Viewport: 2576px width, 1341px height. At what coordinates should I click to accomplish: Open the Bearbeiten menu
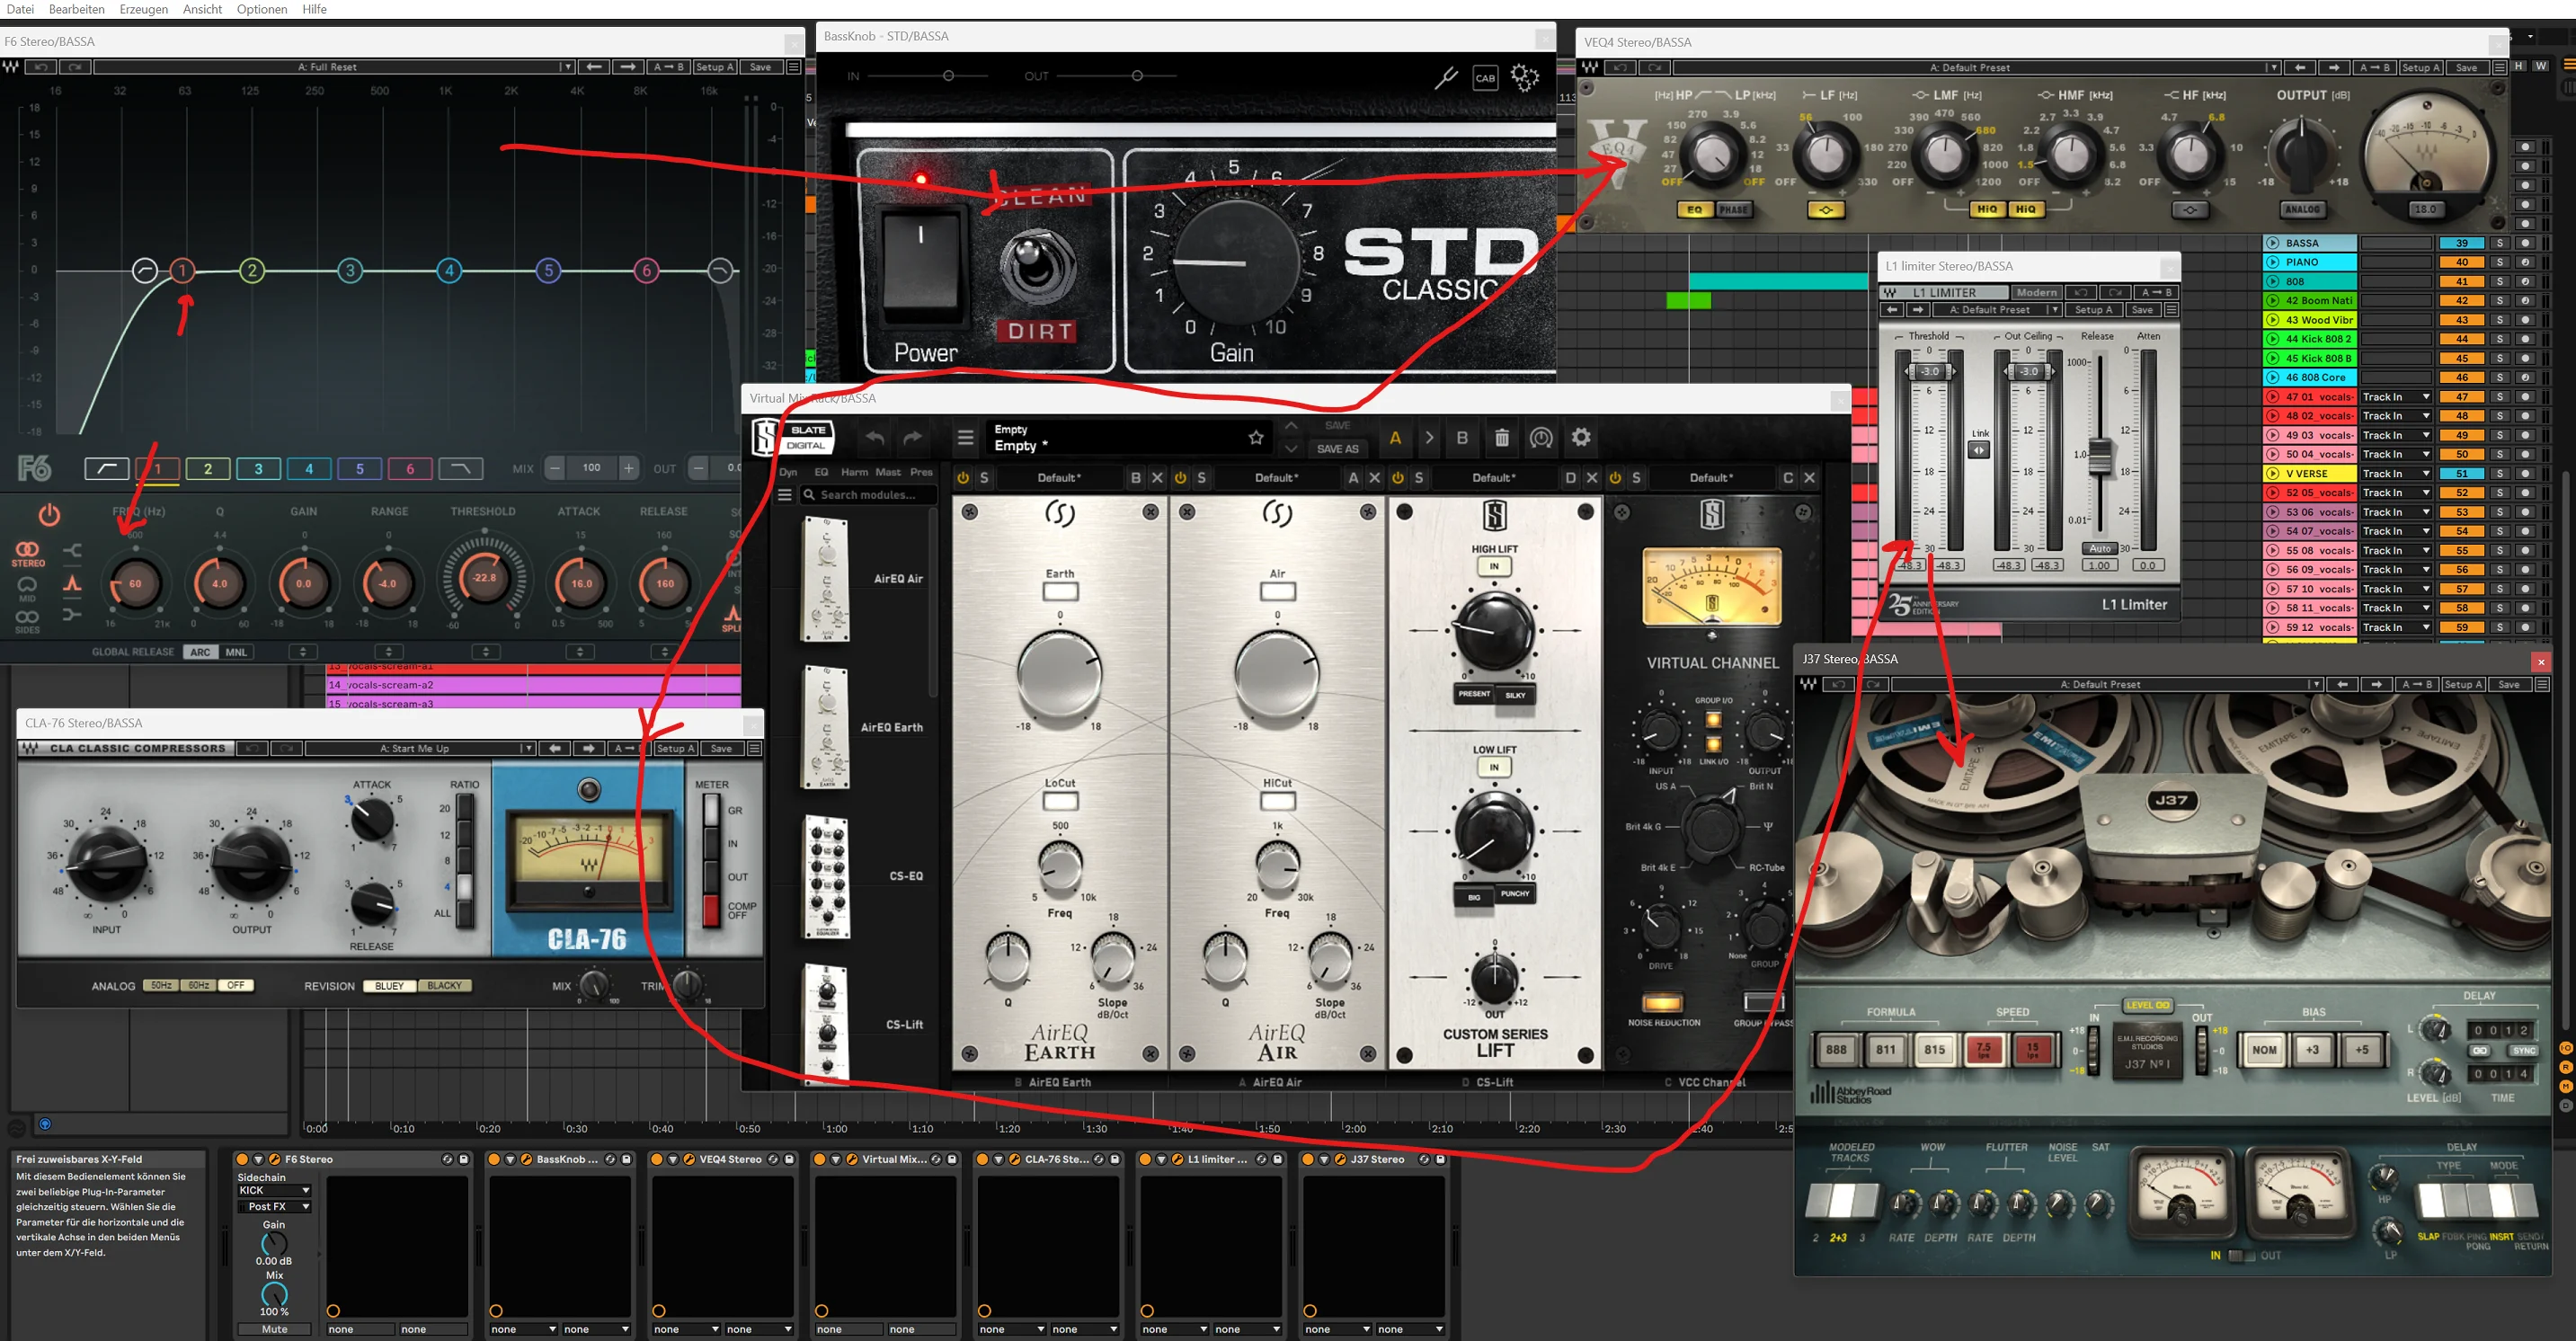click(77, 9)
